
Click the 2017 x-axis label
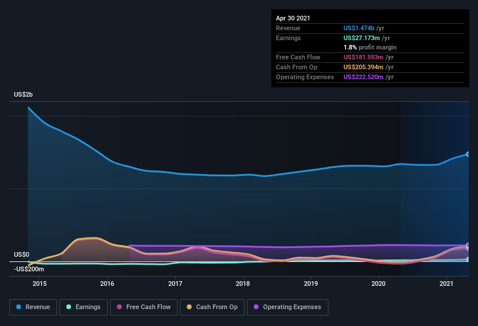[175, 284]
